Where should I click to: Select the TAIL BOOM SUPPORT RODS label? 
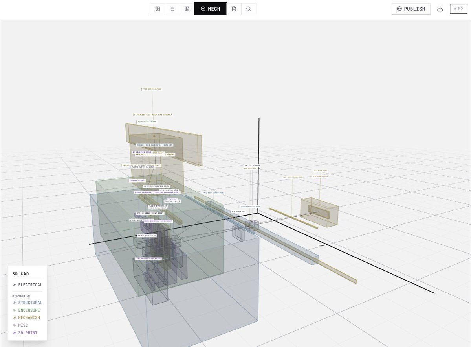(214, 193)
